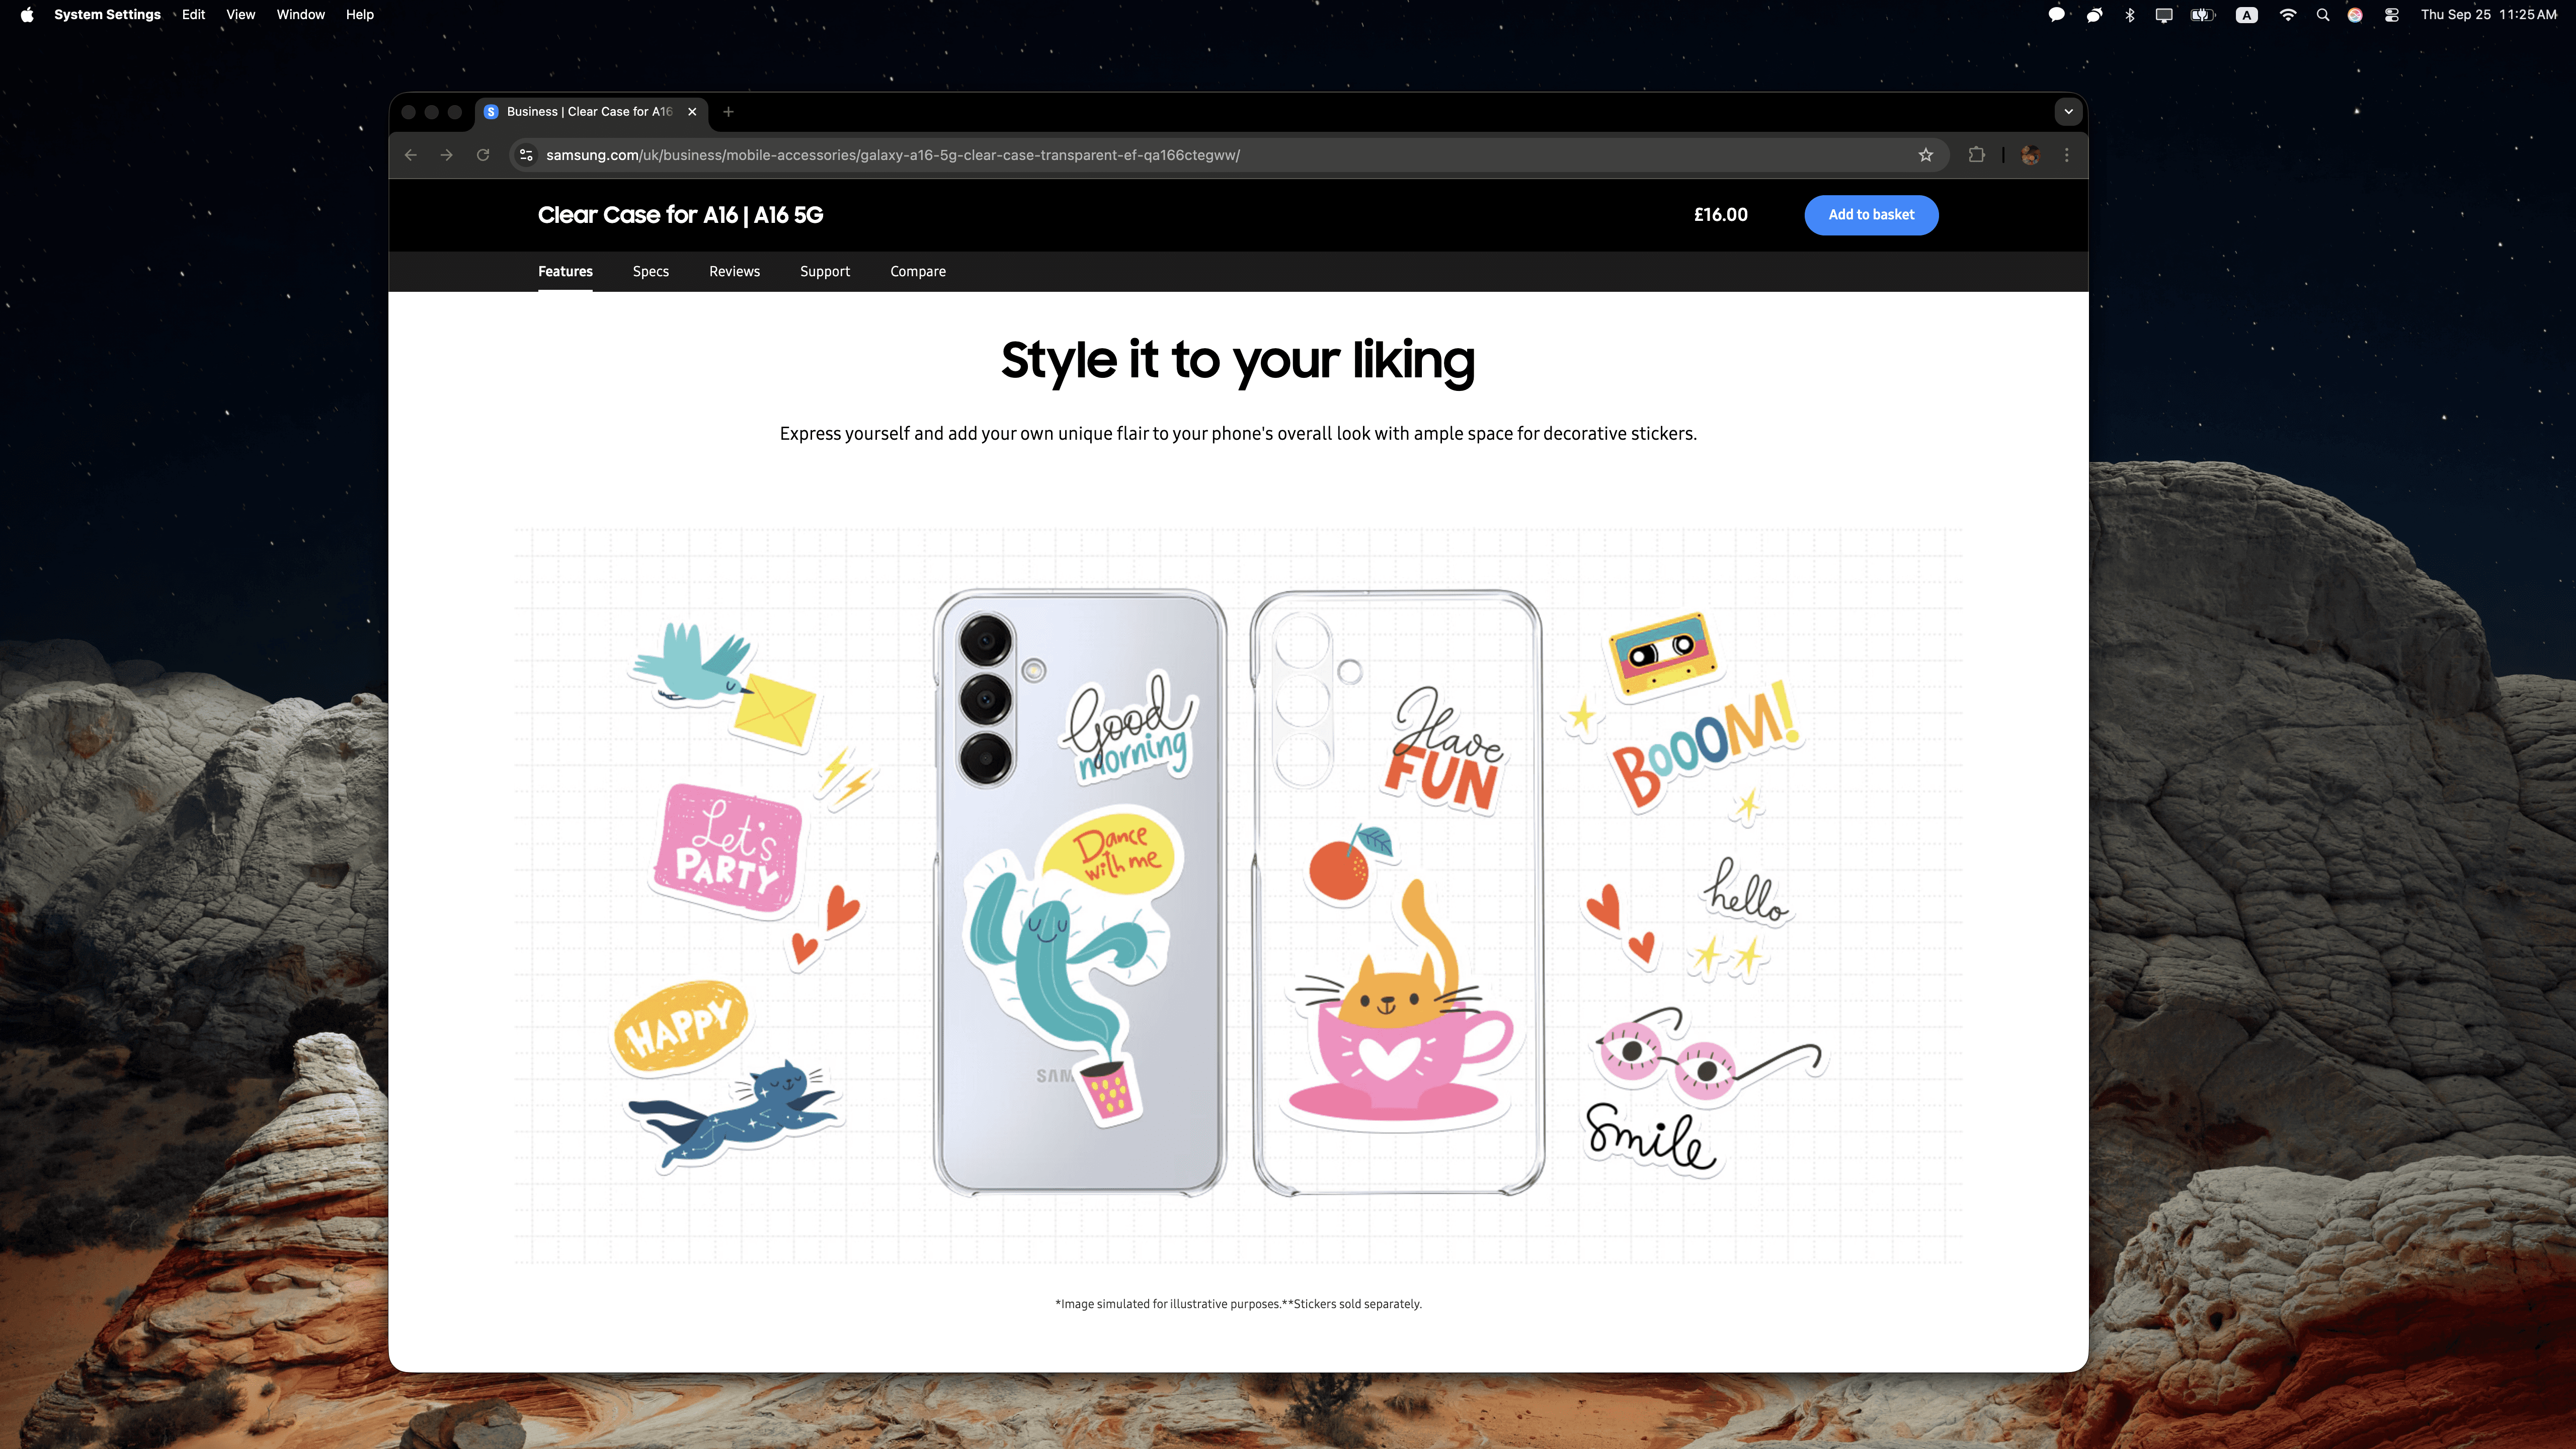
Task: Open a new browser tab
Action: [728, 112]
